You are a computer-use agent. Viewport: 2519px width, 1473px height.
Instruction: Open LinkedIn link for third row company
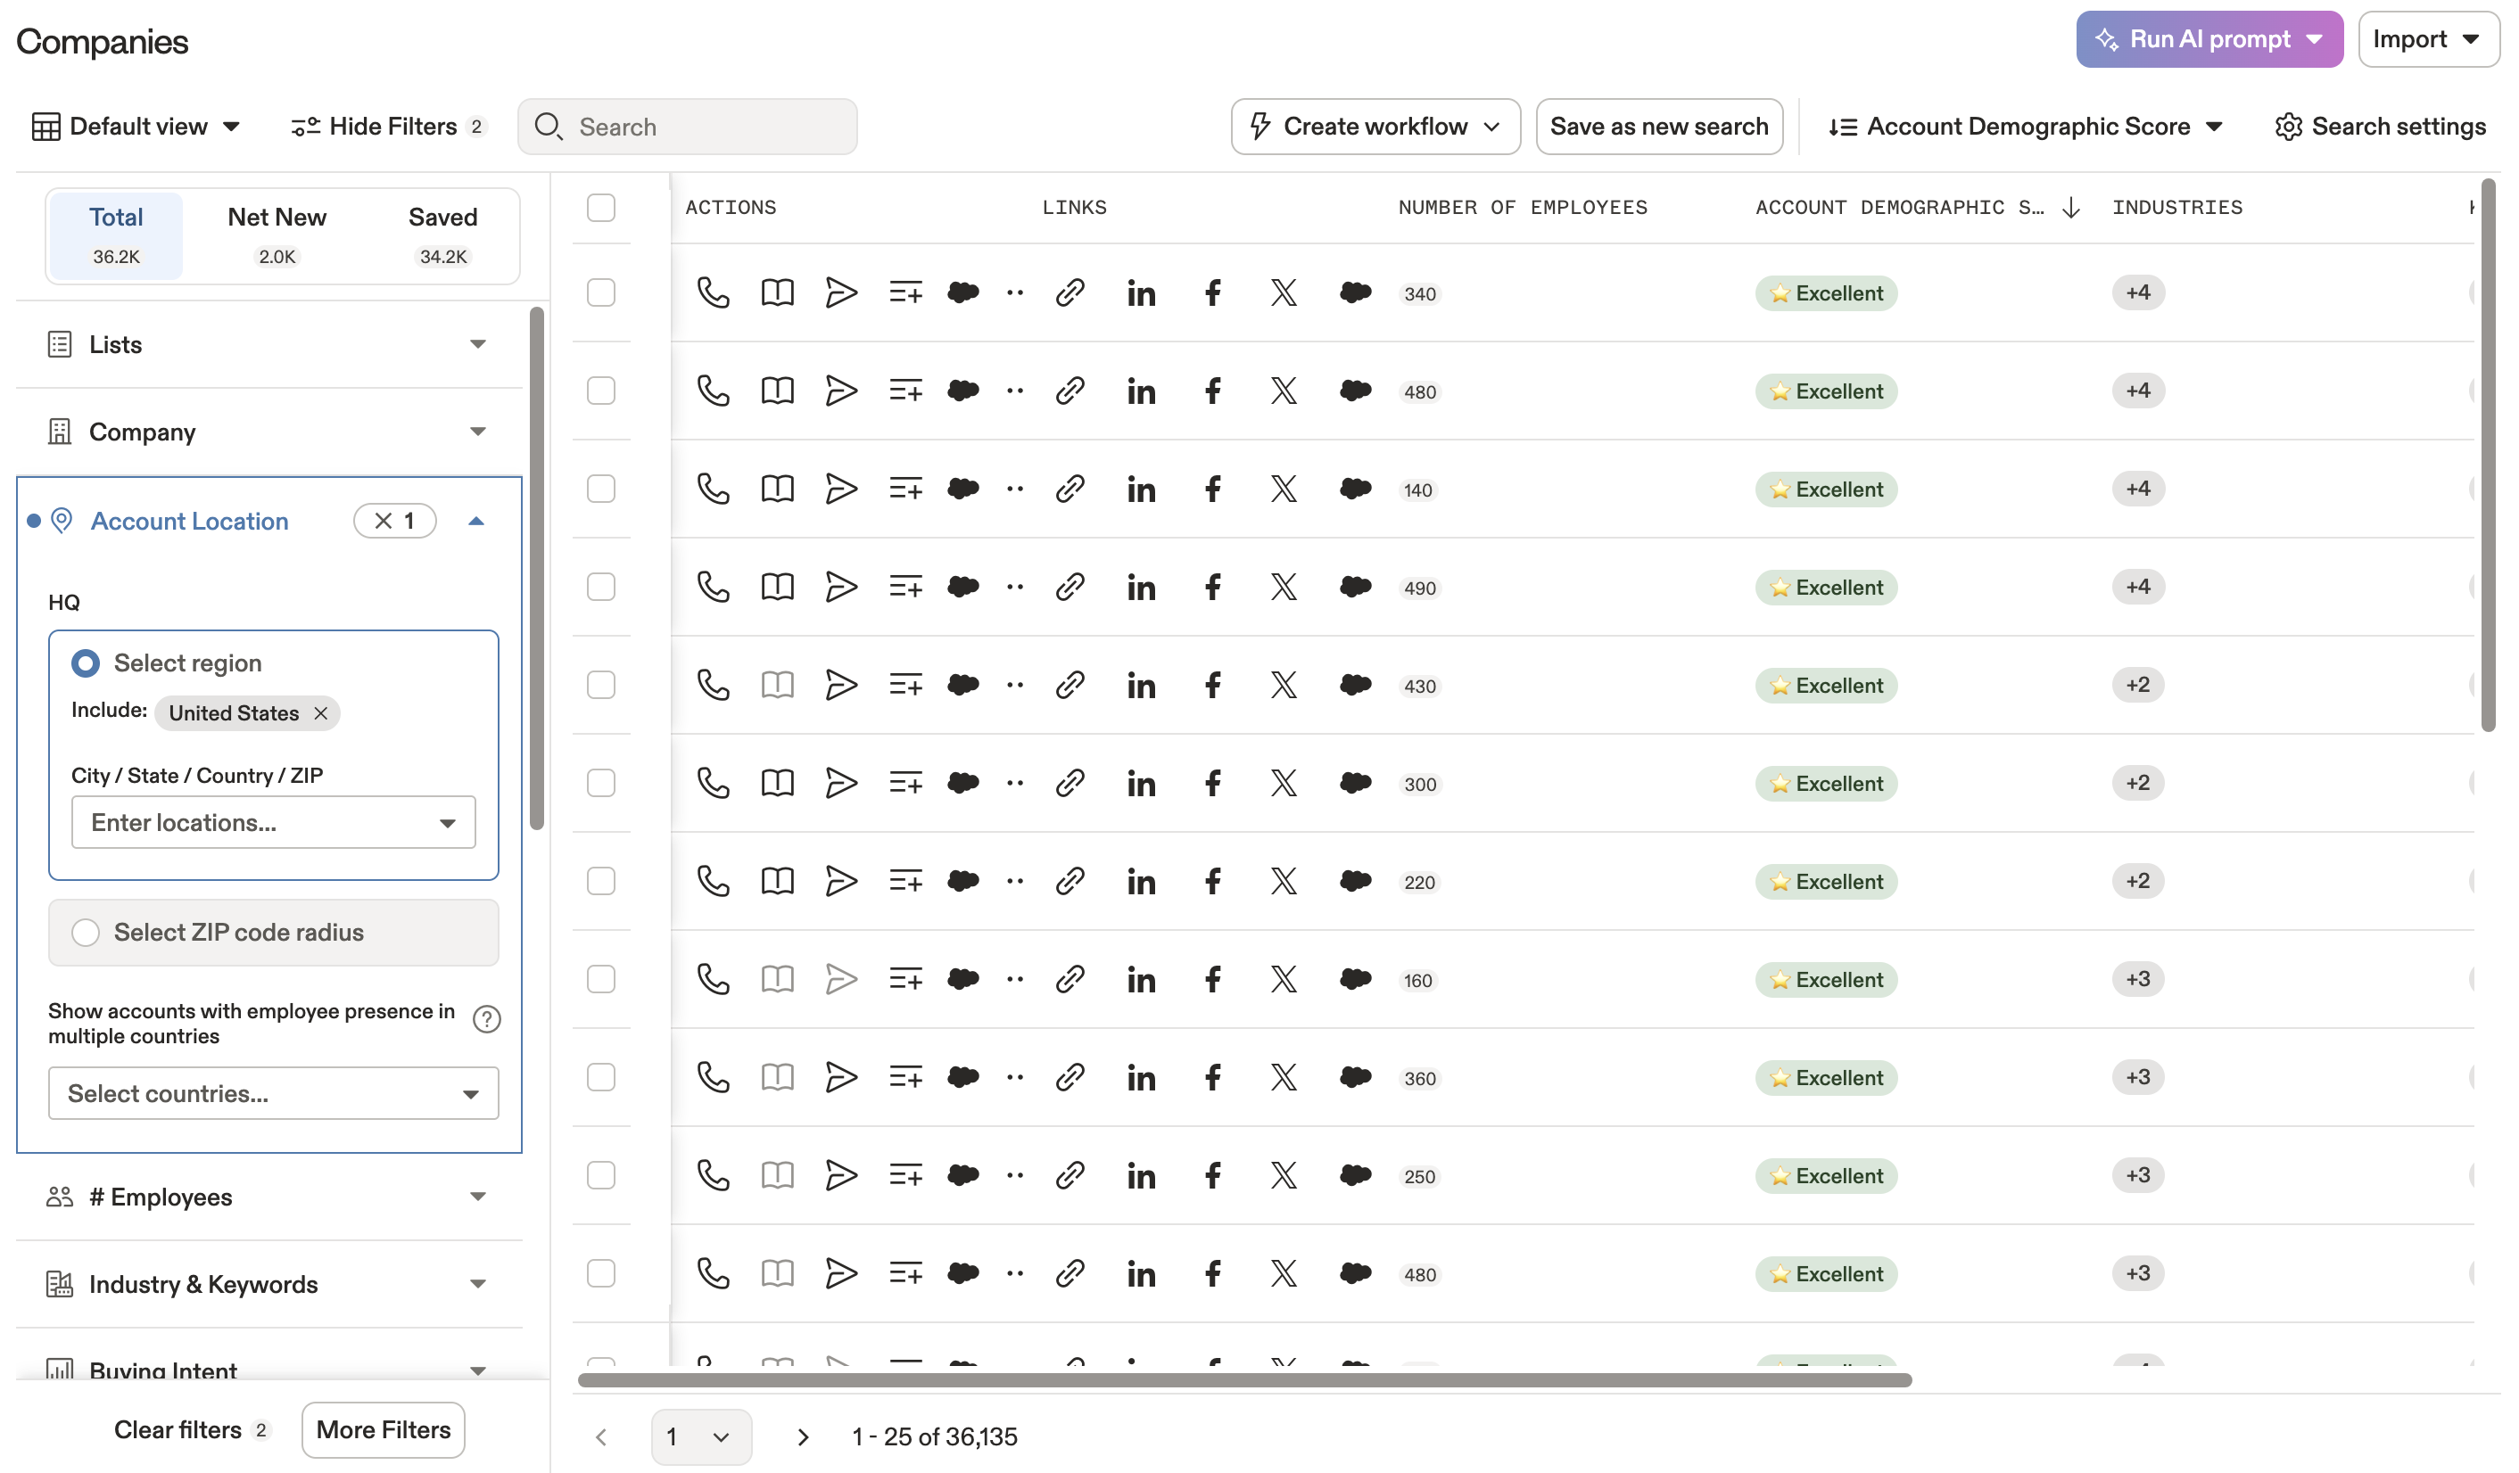point(1141,490)
